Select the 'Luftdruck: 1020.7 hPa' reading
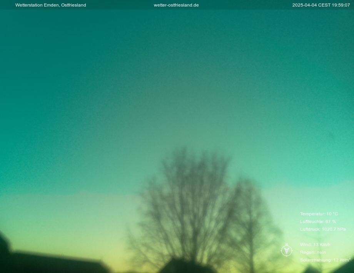 pyautogui.click(x=323, y=229)
